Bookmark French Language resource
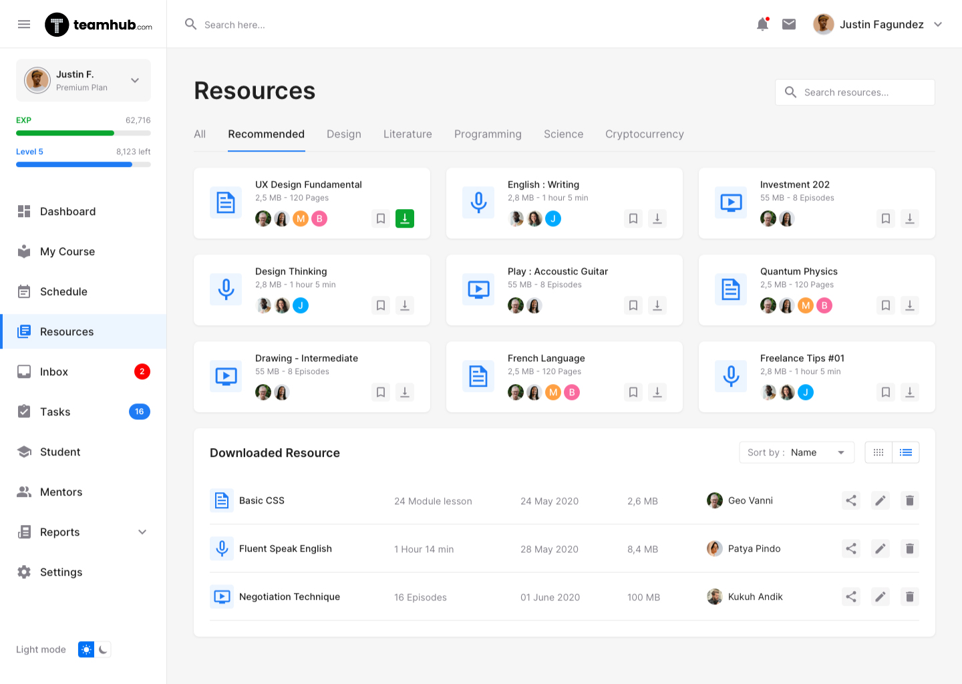This screenshot has width=962, height=684. 633,392
